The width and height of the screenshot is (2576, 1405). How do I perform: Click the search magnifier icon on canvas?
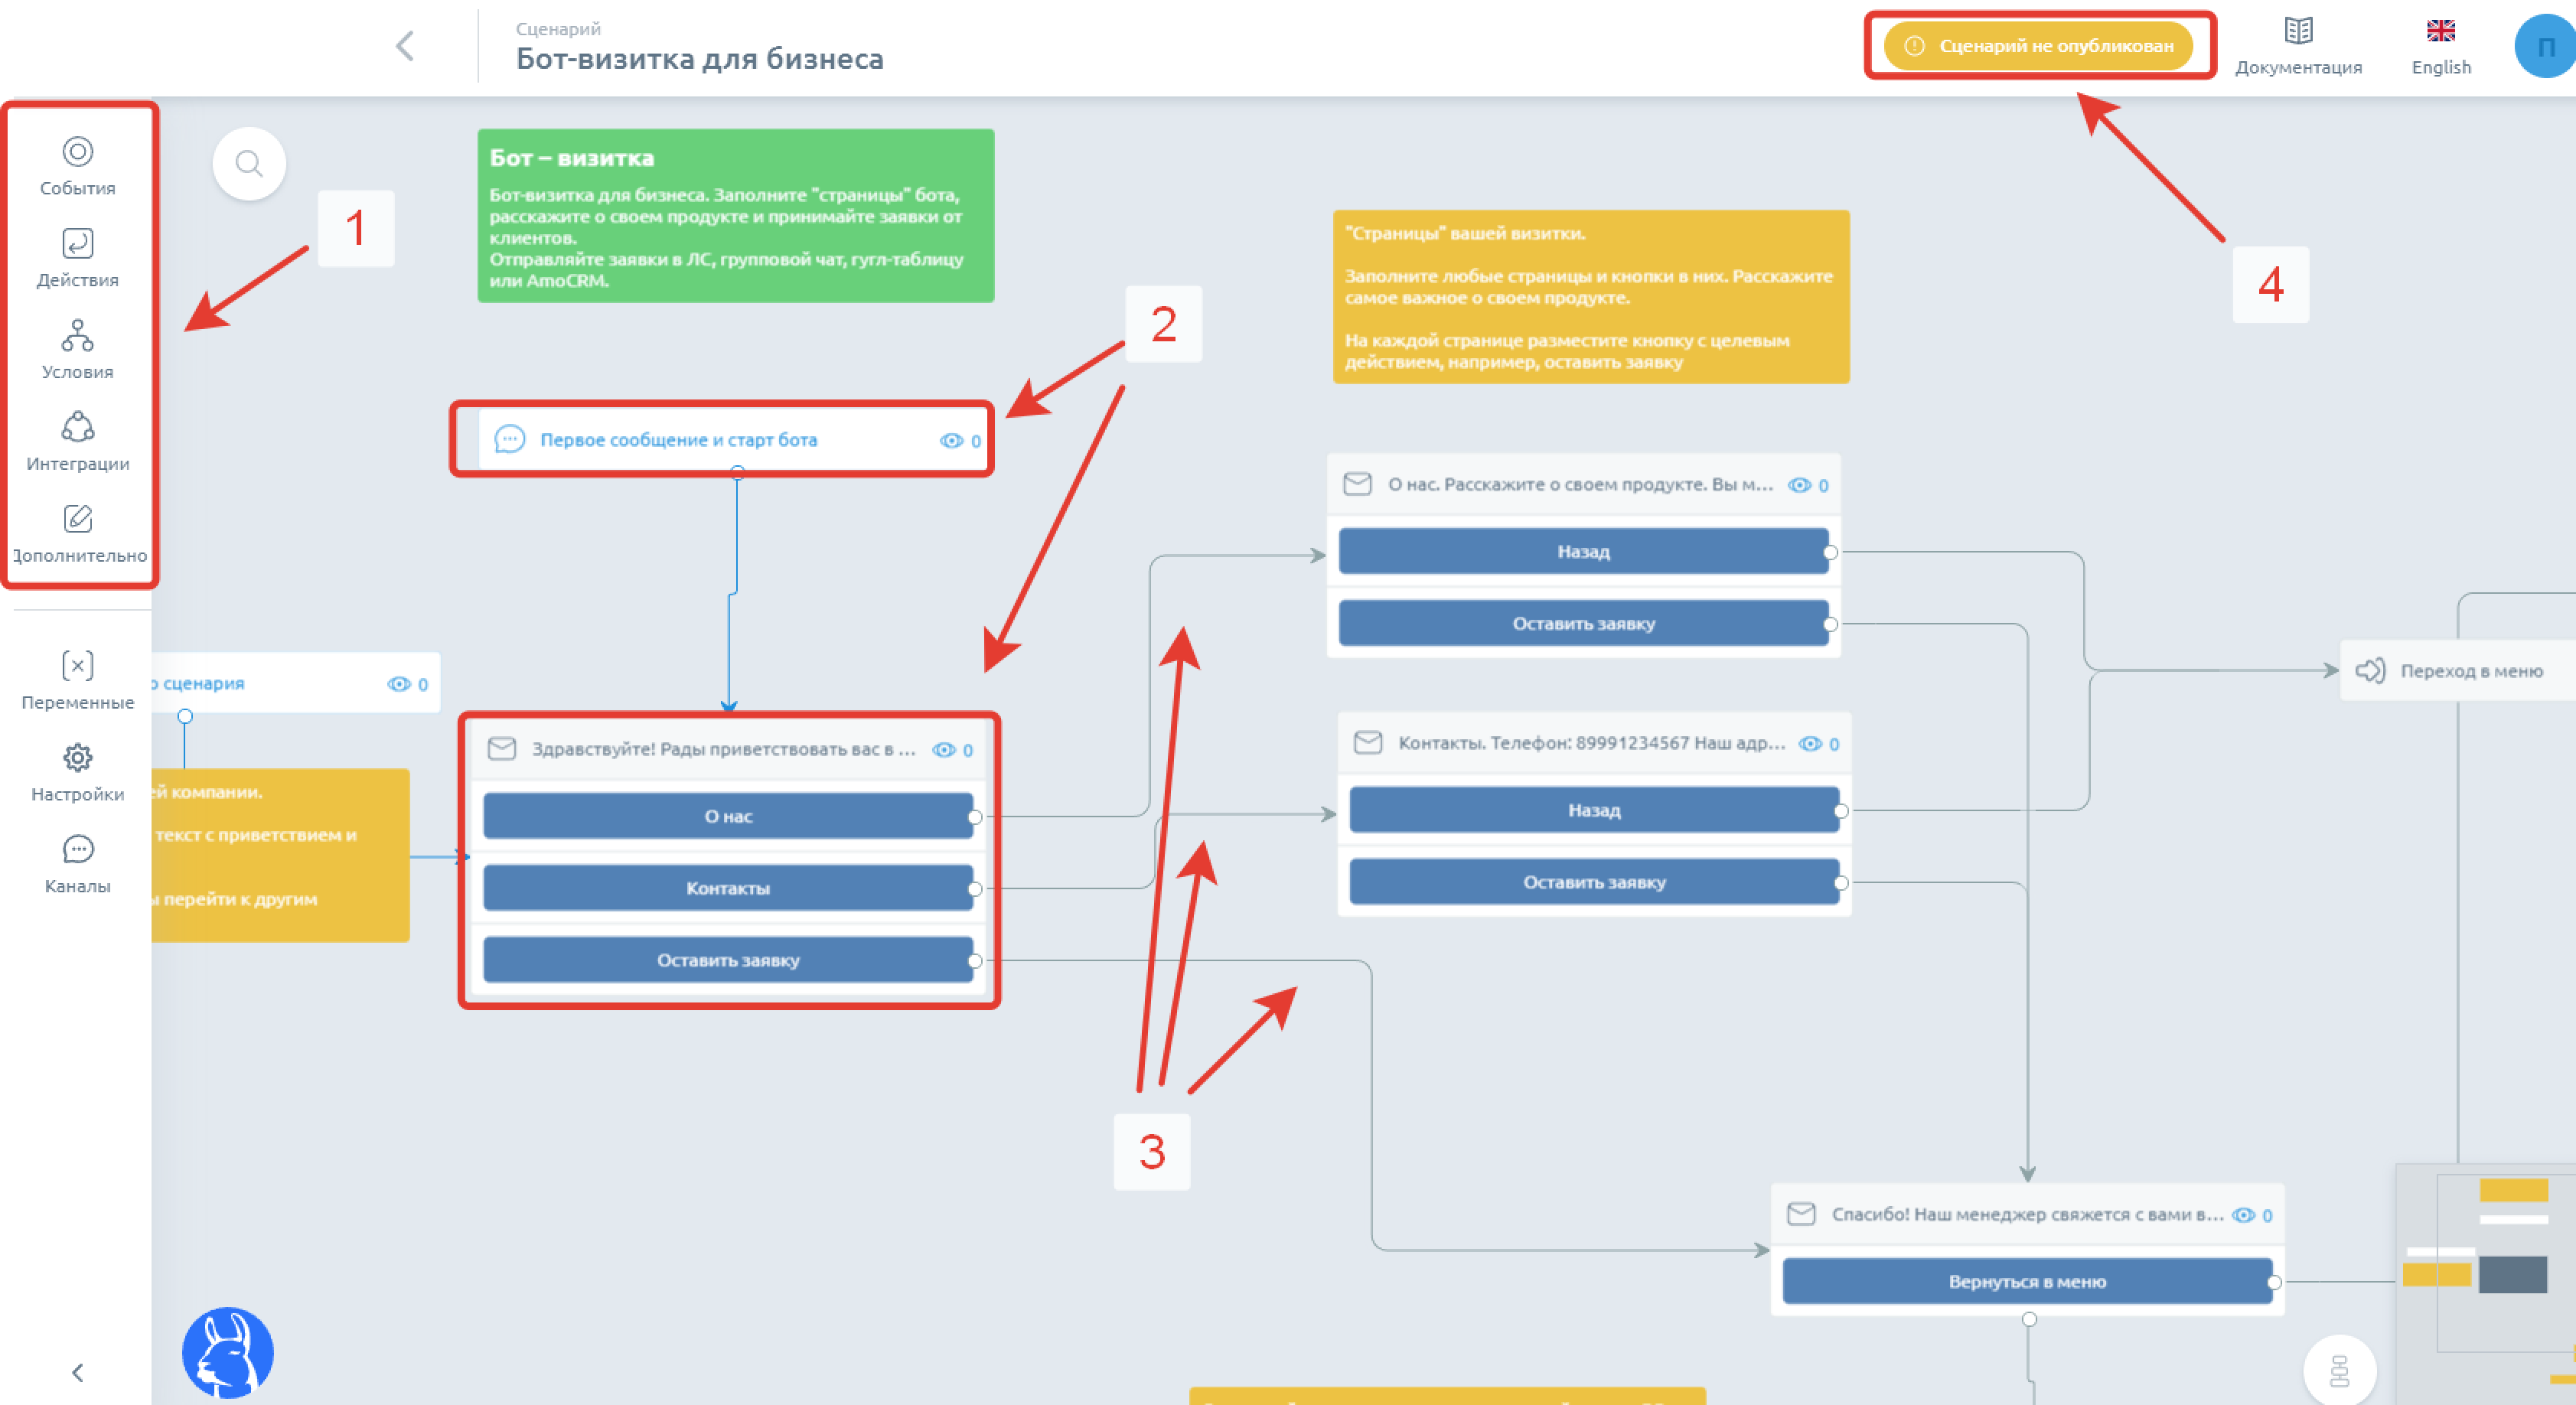(x=249, y=163)
